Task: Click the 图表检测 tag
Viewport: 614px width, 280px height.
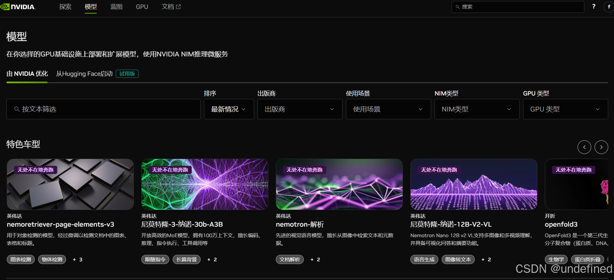Action: (21, 259)
